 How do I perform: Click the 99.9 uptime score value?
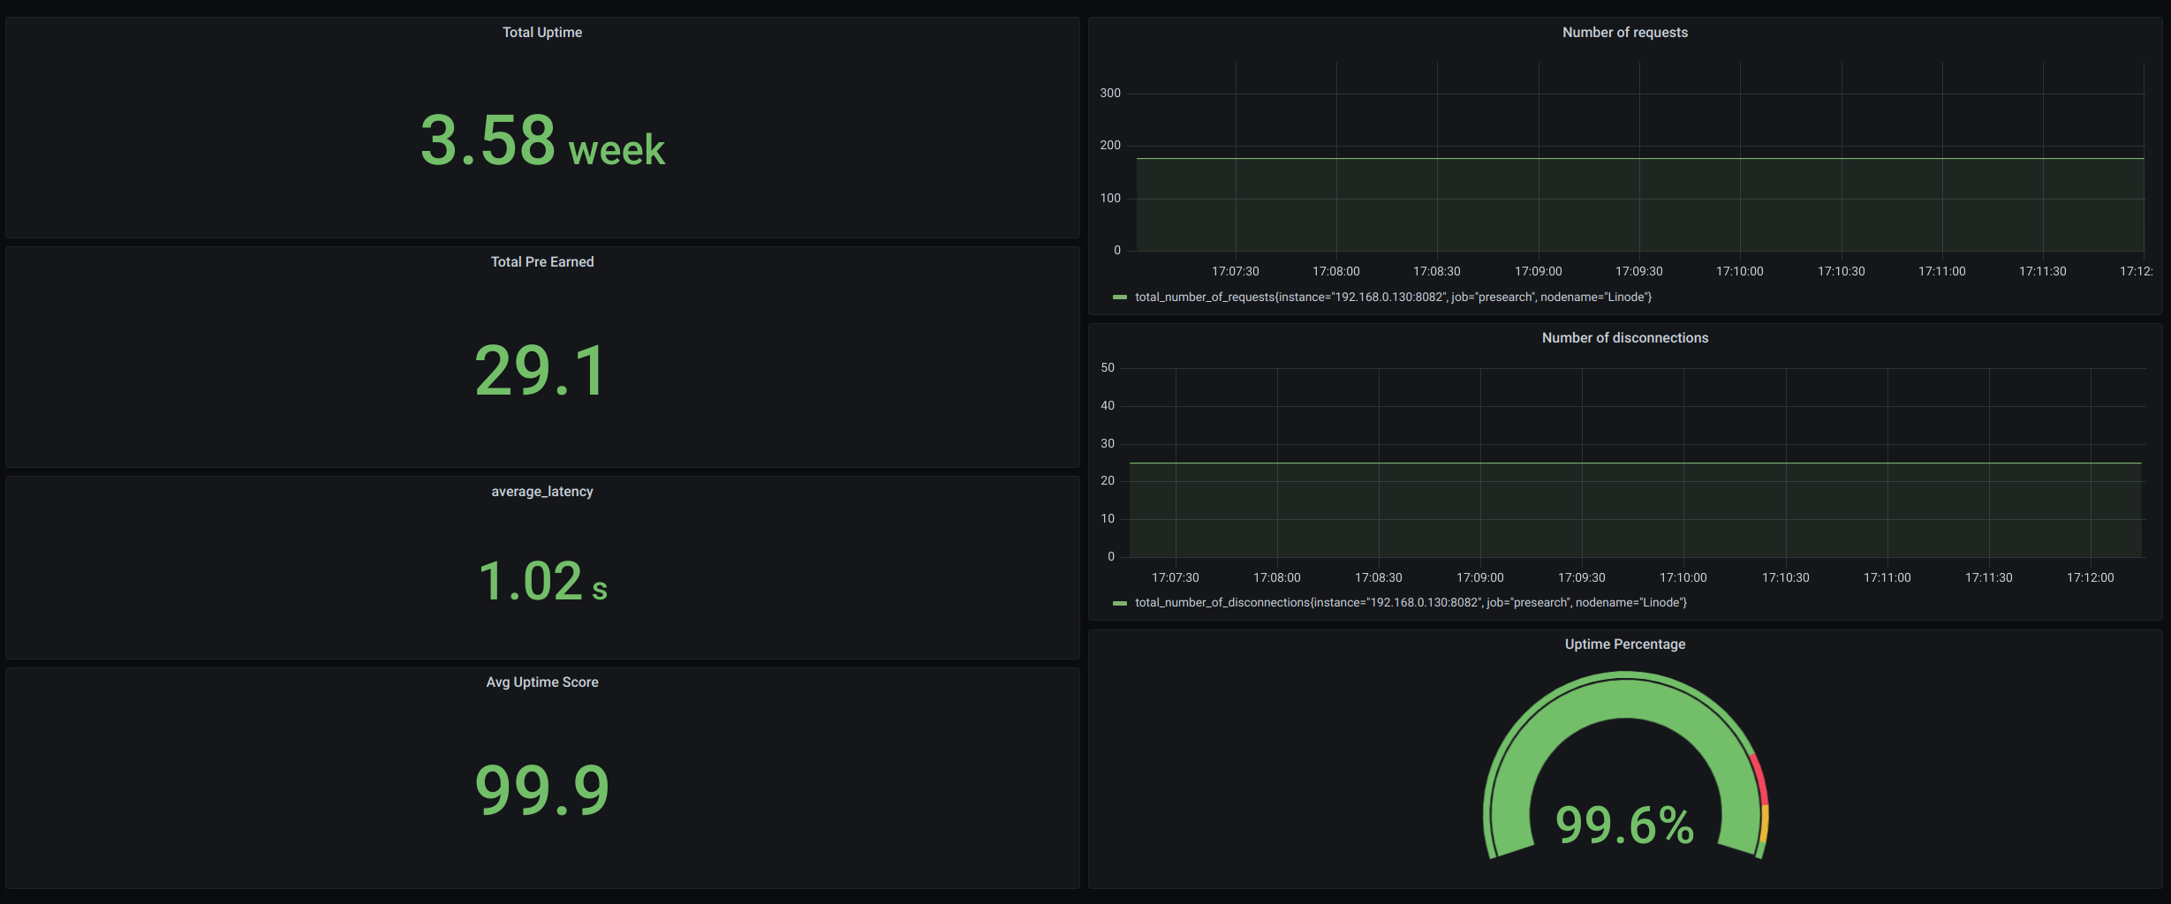point(542,789)
